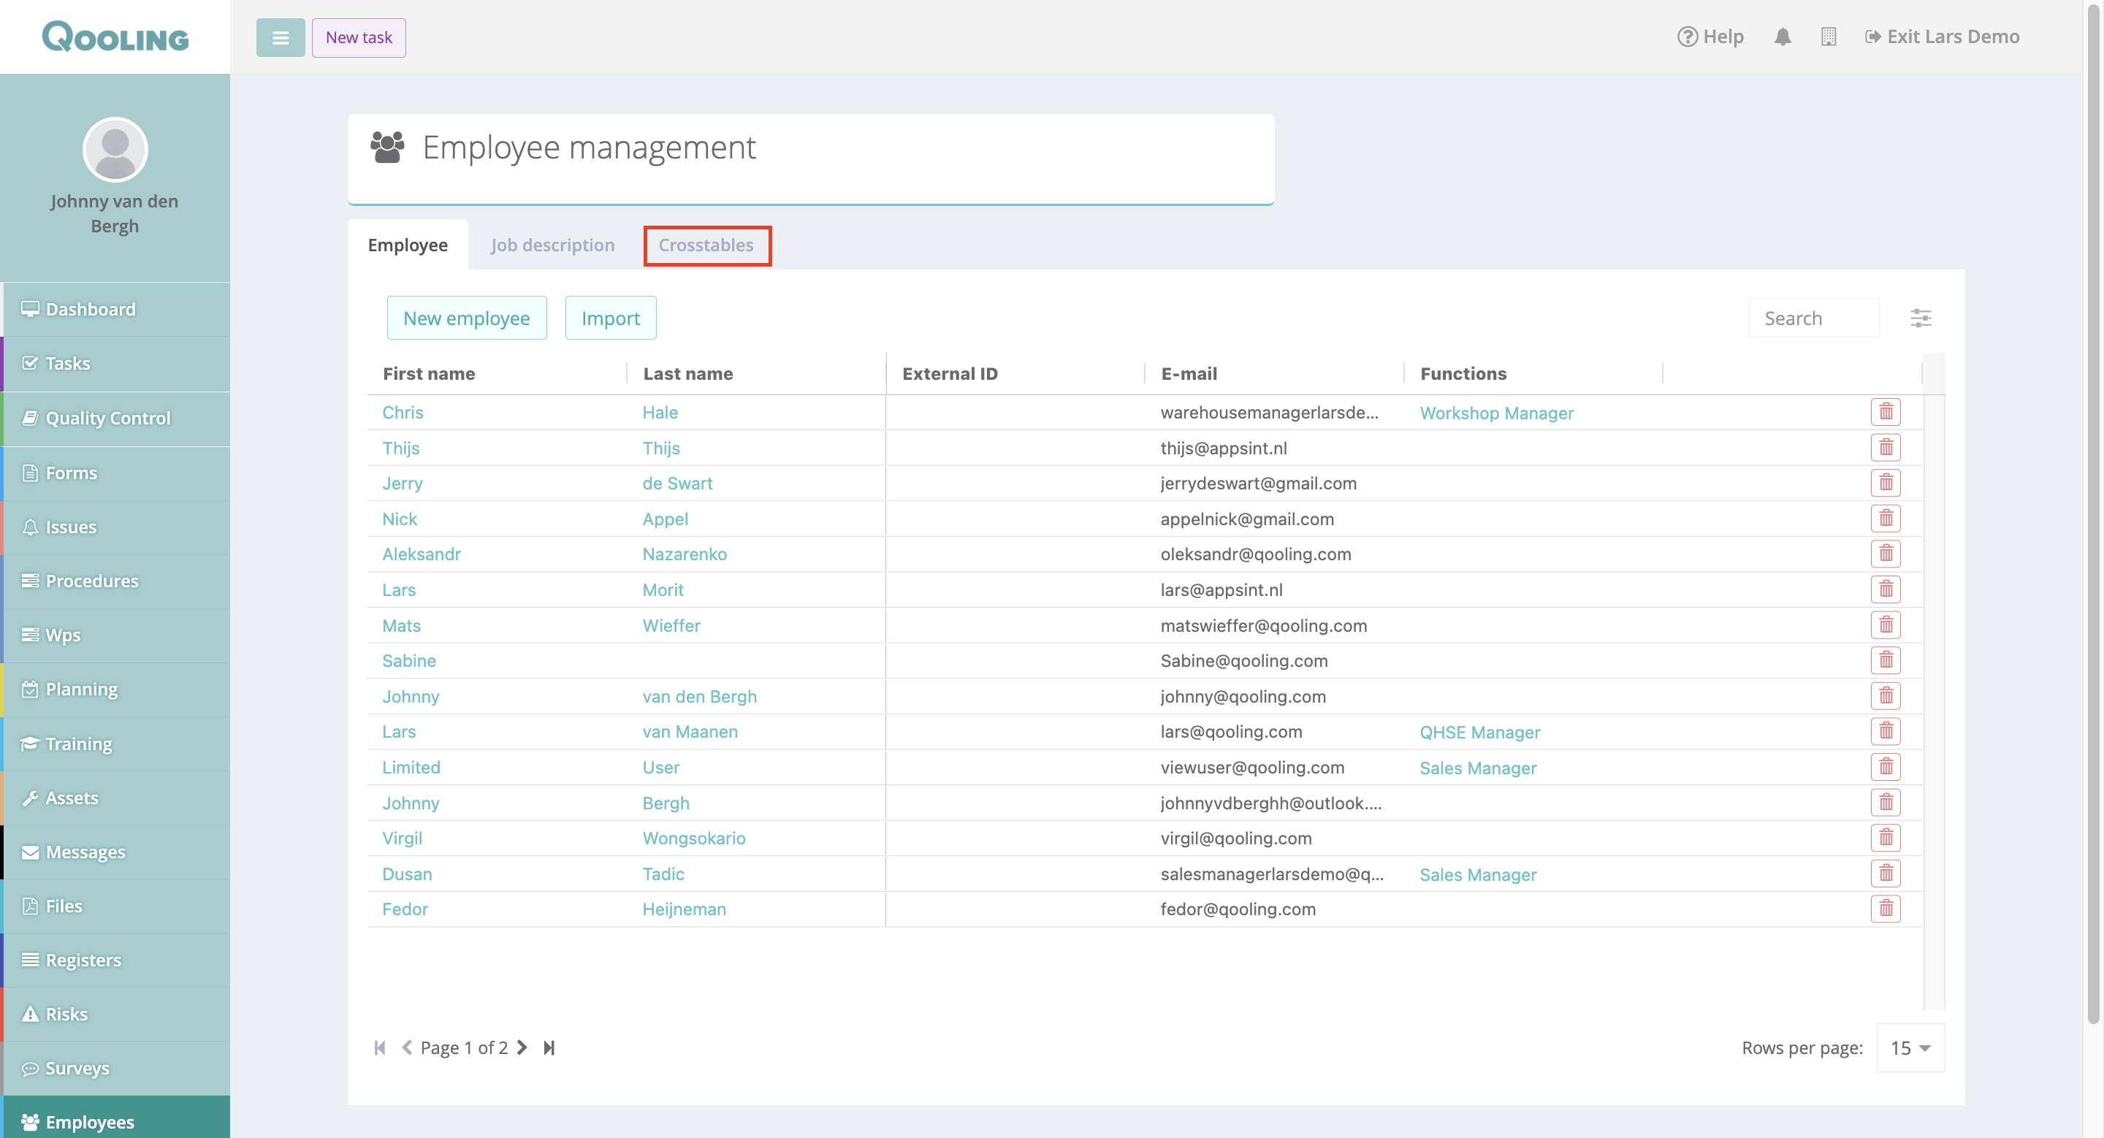Switch to Job description tab
2104x1138 pixels.
pos(552,245)
